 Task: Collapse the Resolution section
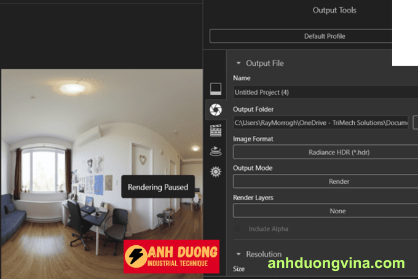point(238,254)
